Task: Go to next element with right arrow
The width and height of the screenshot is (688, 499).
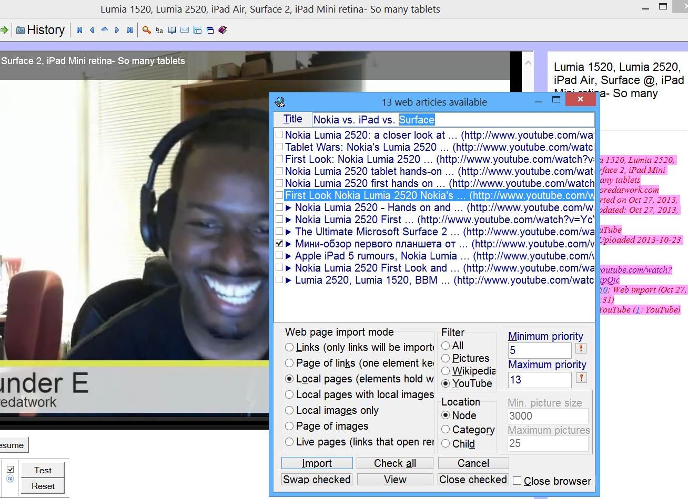Action: click(x=117, y=30)
